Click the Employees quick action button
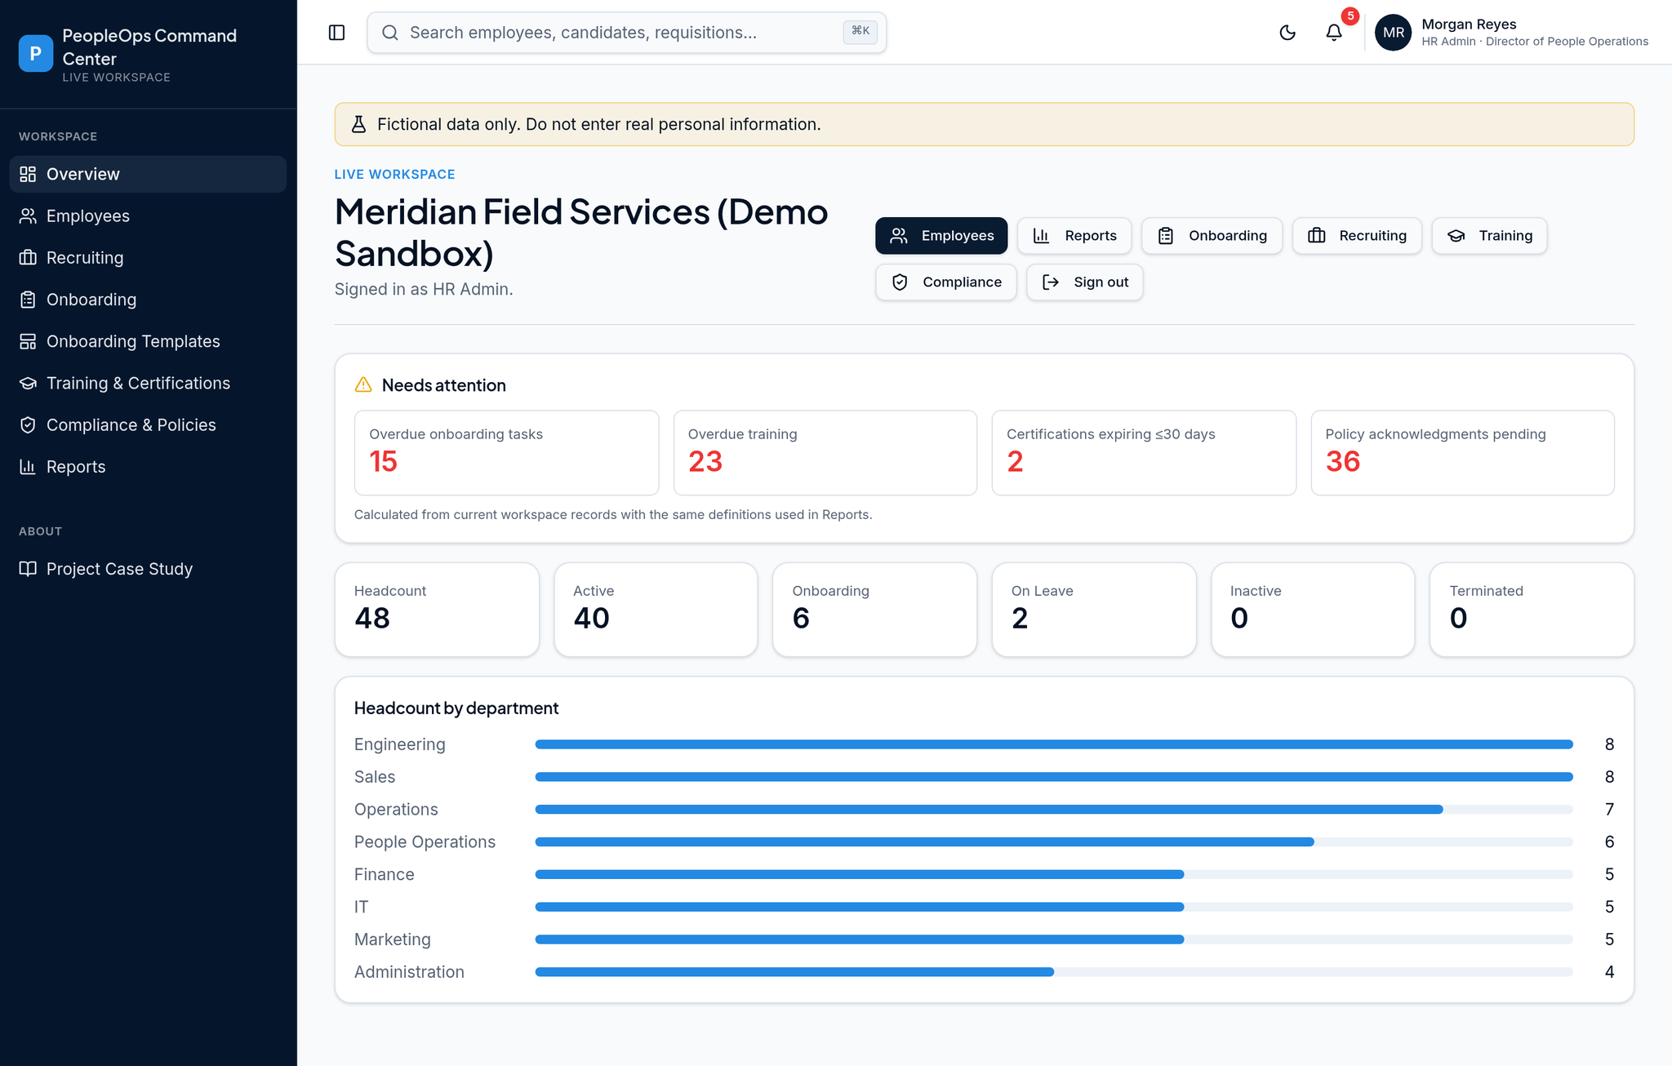Viewport: 1672px width, 1066px height. (941, 236)
